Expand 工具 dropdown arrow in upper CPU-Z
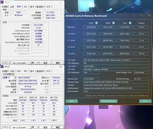The image size is (153, 129). tap(38, 63)
